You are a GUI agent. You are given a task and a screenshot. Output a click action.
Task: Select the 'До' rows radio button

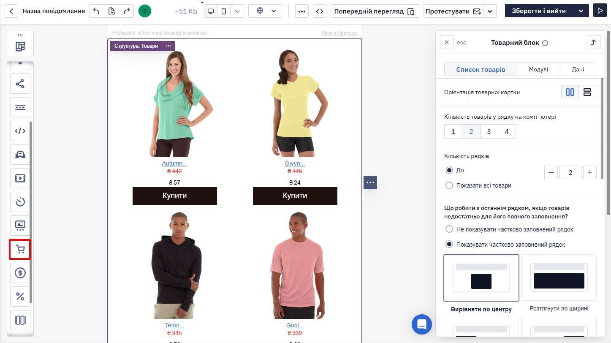click(x=449, y=170)
